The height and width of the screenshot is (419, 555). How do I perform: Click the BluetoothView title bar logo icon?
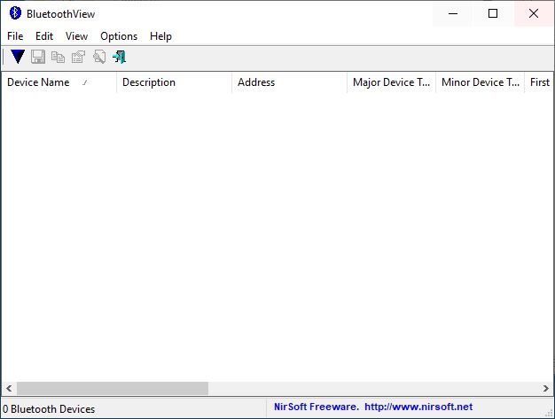tap(15, 13)
